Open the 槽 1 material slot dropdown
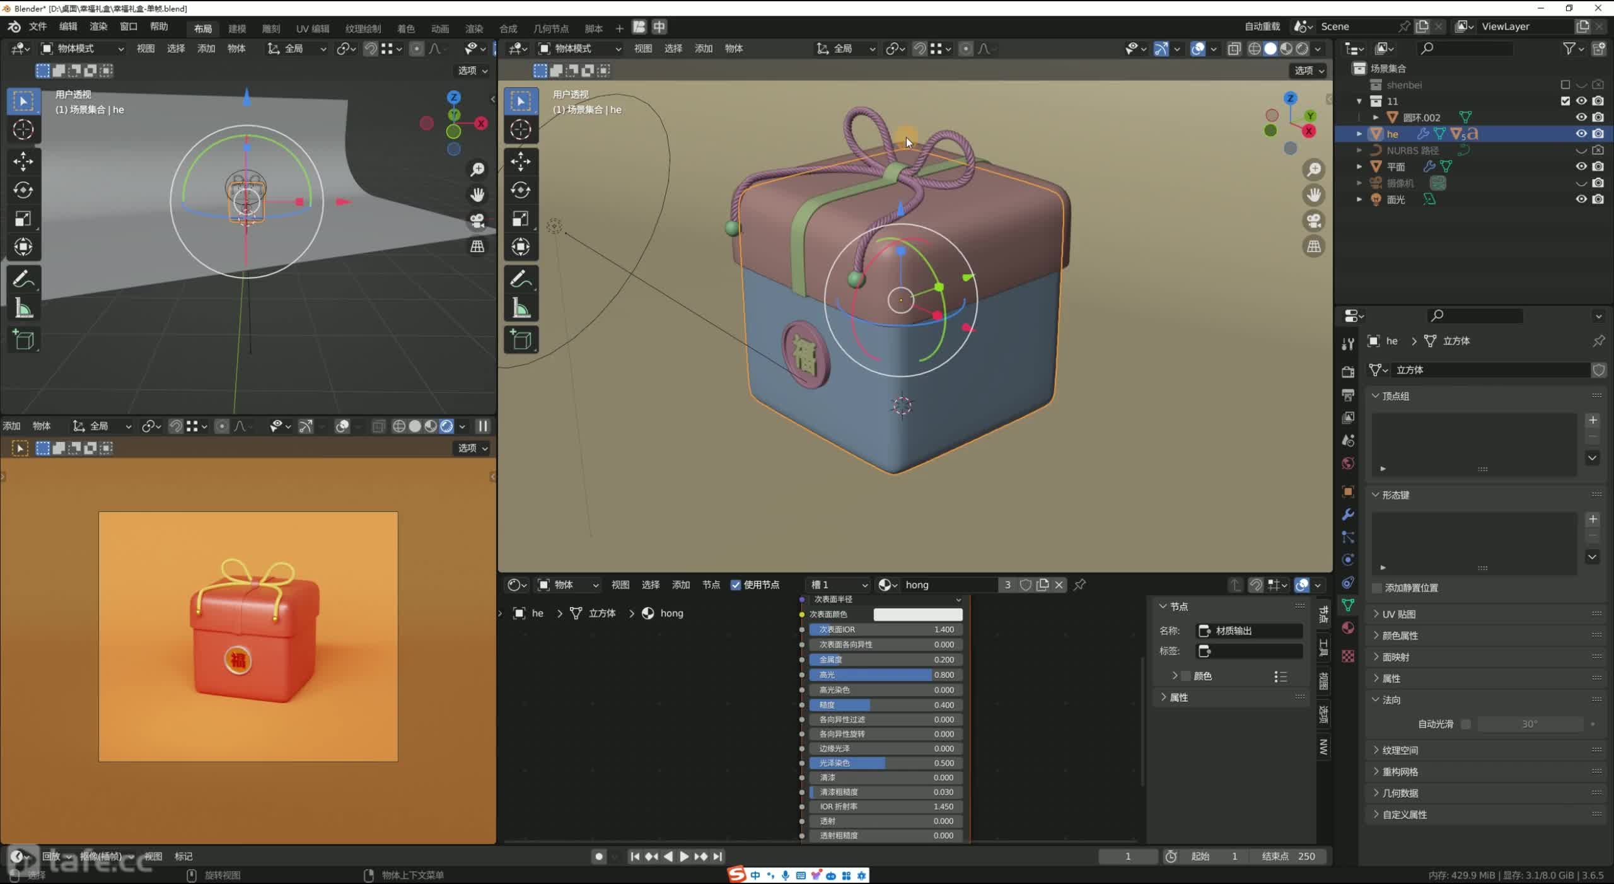1614x884 pixels. (x=839, y=584)
